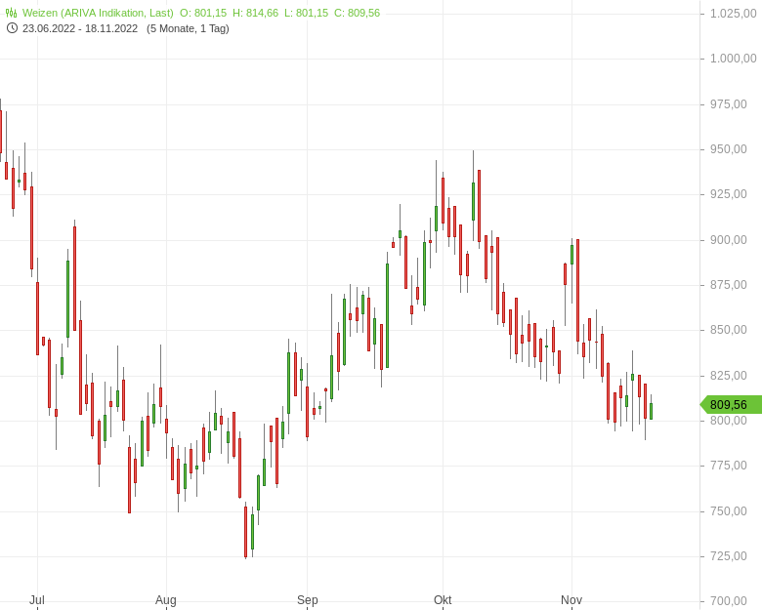This screenshot has height=610, width=762.
Task: Click the date range 23.06.2022 - 18.11.2022
Action: click(x=80, y=28)
